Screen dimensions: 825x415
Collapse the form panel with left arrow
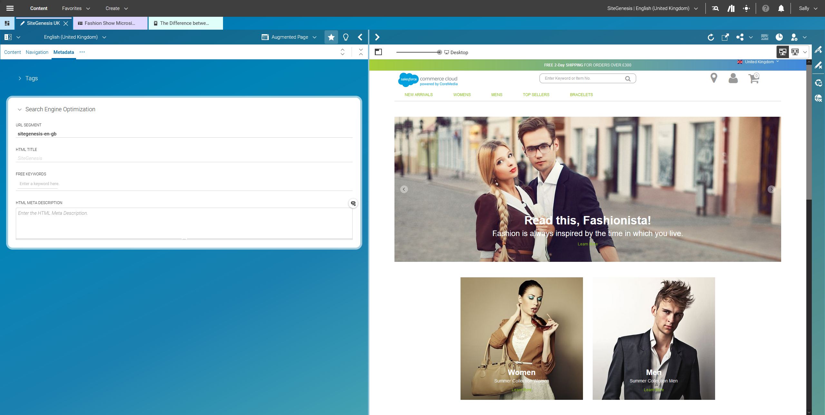click(x=360, y=37)
